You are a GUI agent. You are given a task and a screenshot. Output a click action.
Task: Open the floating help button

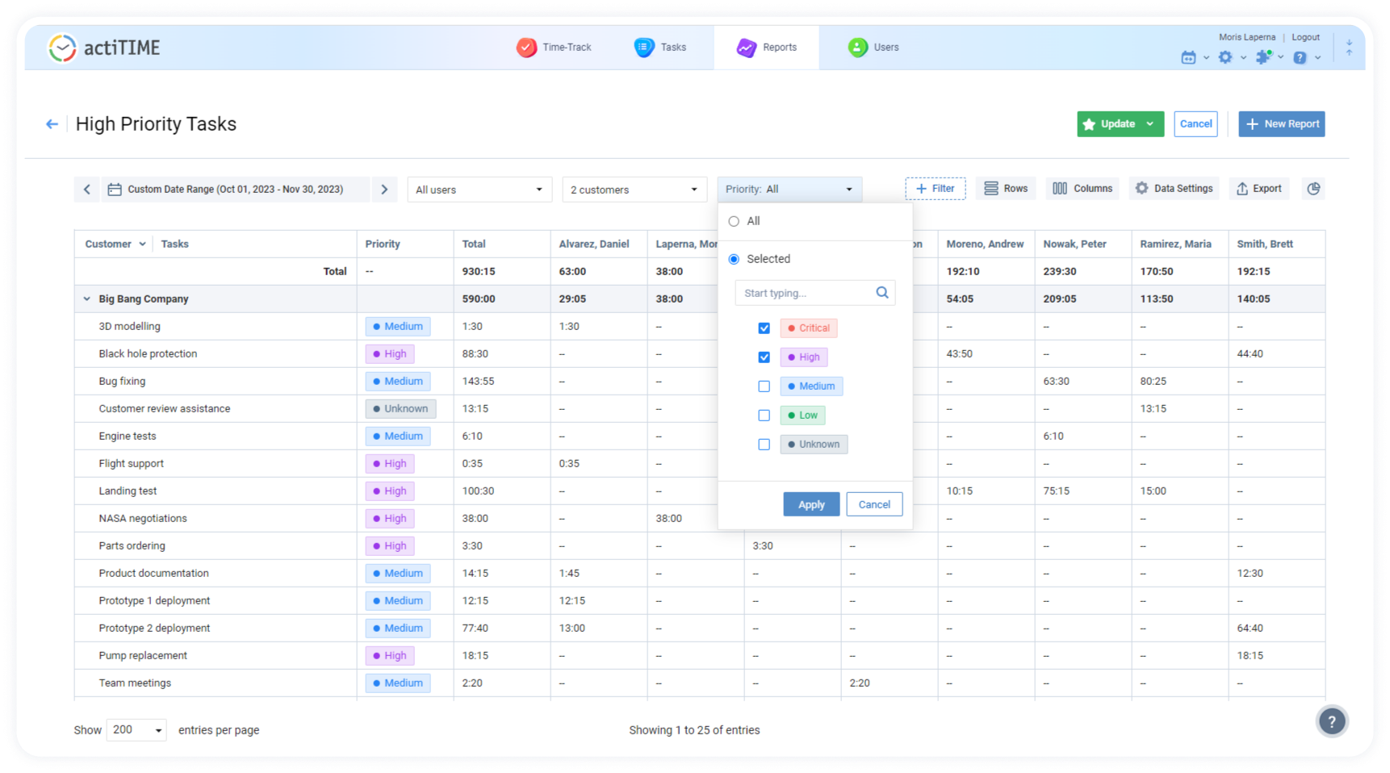pos(1332,721)
